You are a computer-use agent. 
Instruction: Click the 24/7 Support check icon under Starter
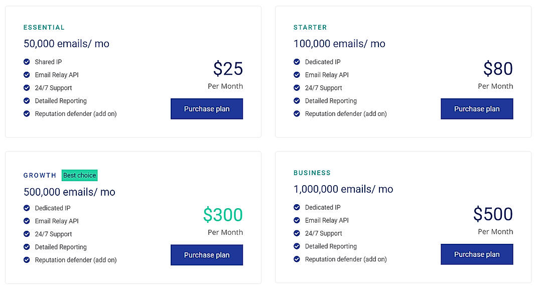coord(297,88)
